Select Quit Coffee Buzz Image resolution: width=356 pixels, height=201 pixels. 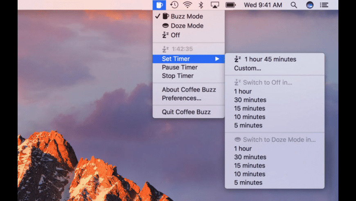click(x=189, y=112)
